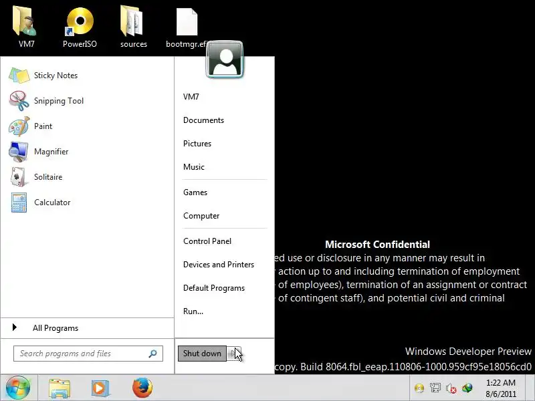
Task: Click PowerISO disc tray icon
Action: (x=419, y=388)
